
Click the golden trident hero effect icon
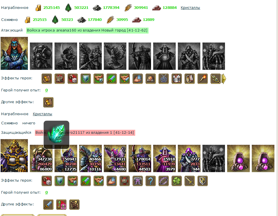(x=216, y=79)
